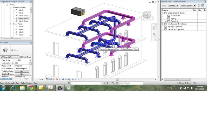Click the ViewCube navigation cube
Screen dimensions: 208x117
146,15
